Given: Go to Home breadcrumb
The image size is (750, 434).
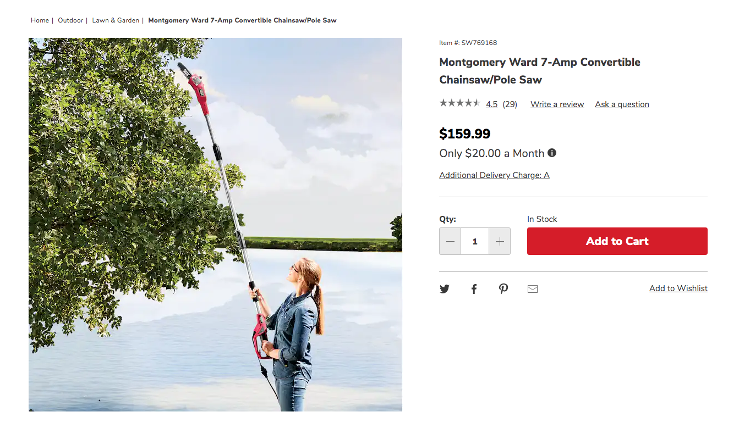Looking at the screenshot, I should (40, 20).
